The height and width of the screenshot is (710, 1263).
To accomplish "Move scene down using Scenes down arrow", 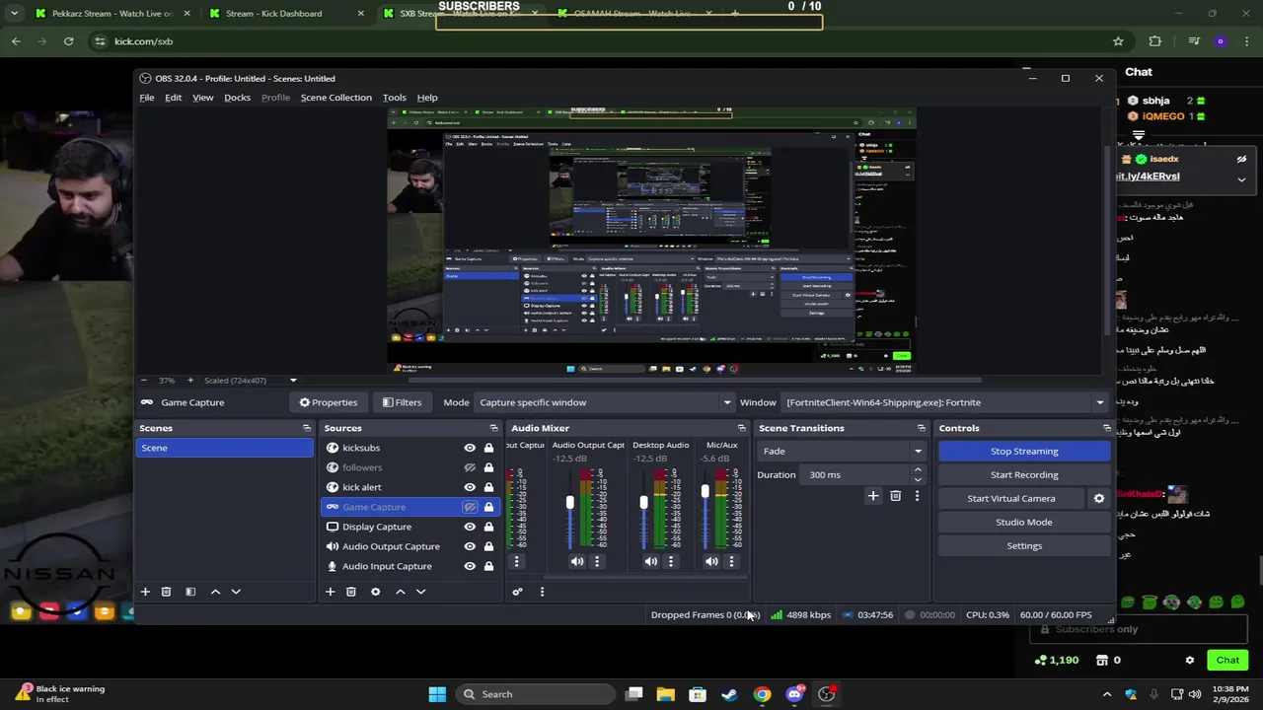I will [236, 592].
